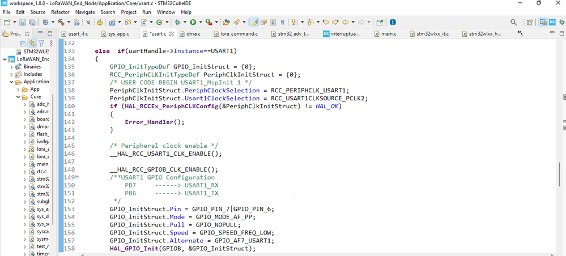
Task: Click the build target wheel icon
Action: pos(45,23)
